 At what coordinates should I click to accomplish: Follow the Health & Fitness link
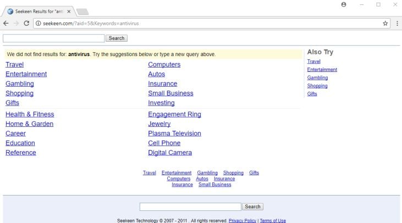point(30,114)
